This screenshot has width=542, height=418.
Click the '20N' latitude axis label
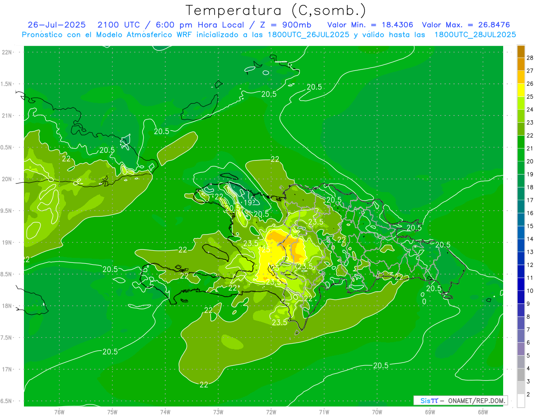tap(7, 179)
